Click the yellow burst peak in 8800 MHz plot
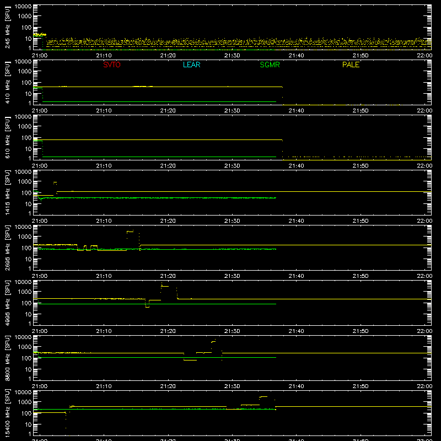This screenshot has height=441, width=441. [x=213, y=341]
